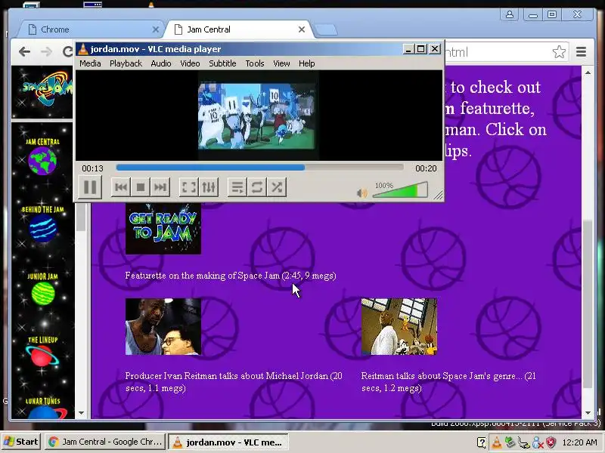This screenshot has width=605, height=453.
Task: Mute audio with VLC speaker icon
Action: tap(362, 193)
